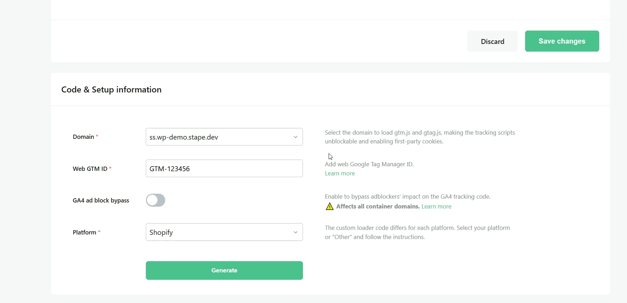
Task: Open Learn more link under Google Tag Manager ID
Action: point(340,173)
